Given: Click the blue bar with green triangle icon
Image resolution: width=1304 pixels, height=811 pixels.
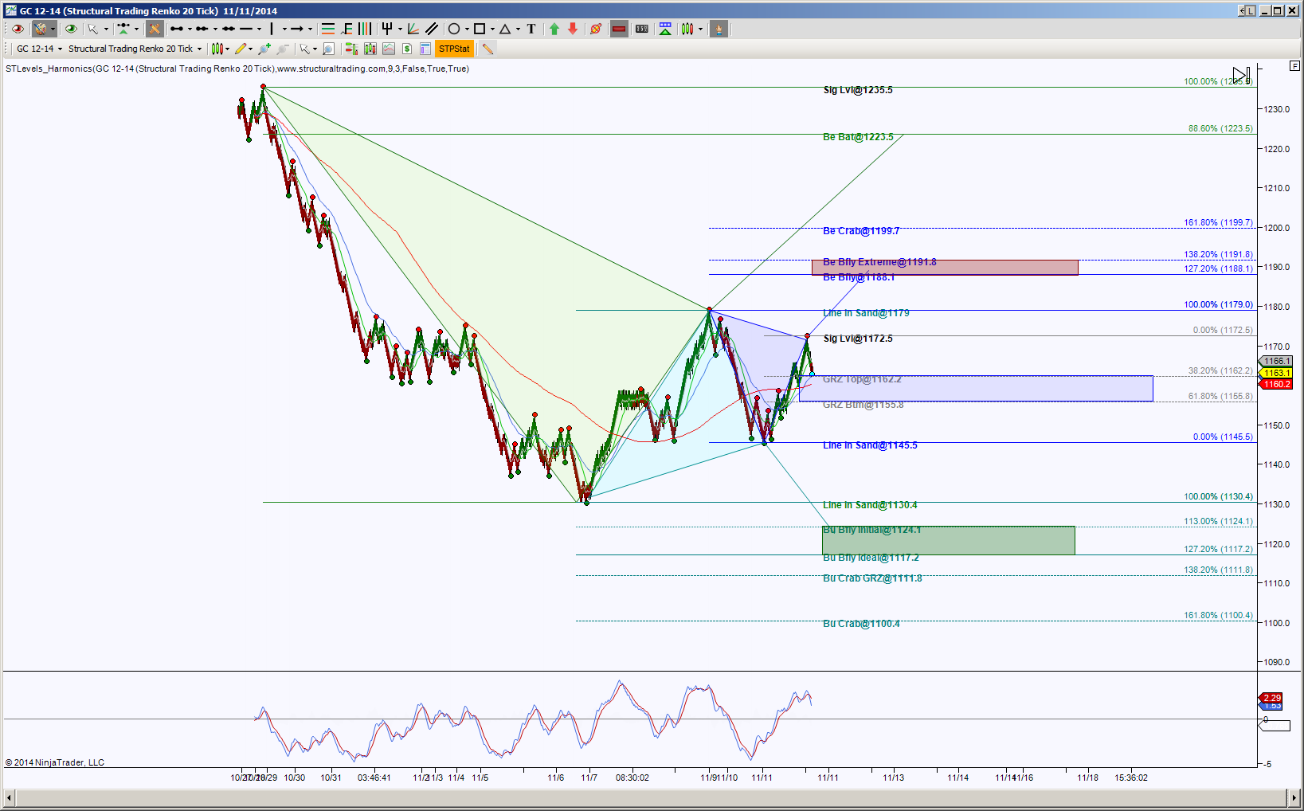Looking at the screenshot, I should pos(665,29).
